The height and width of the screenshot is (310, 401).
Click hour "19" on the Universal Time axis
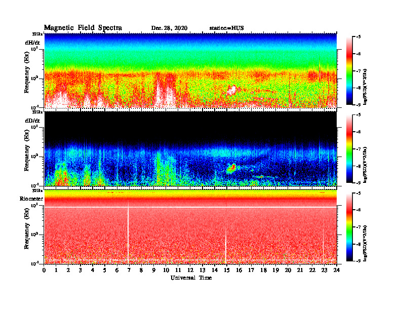click(275, 270)
